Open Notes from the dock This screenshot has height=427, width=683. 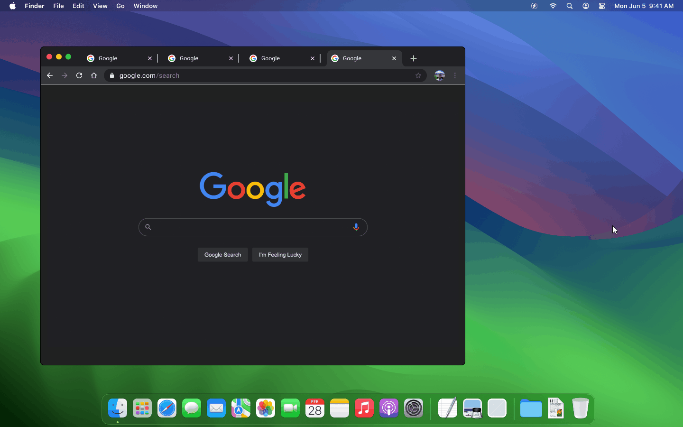coord(340,408)
